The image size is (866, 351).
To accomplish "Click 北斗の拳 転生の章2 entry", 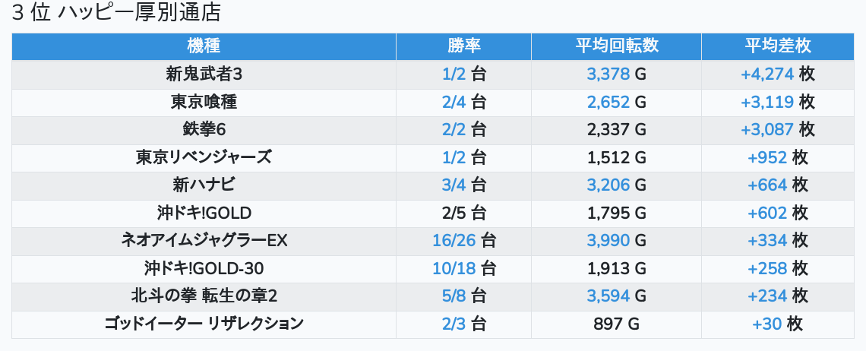I will pos(204,296).
